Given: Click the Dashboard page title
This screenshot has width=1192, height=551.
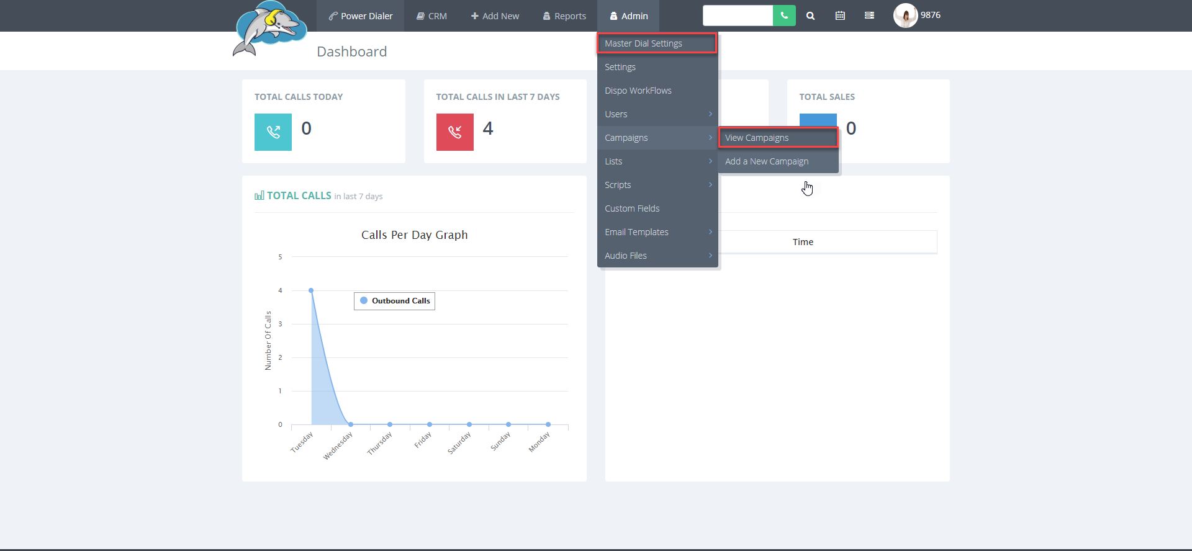Looking at the screenshot, I should (x=352, y=52).
